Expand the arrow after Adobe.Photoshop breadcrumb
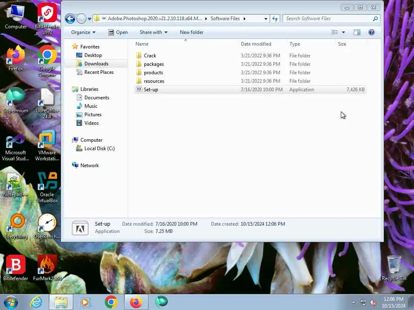 point(206,19)
